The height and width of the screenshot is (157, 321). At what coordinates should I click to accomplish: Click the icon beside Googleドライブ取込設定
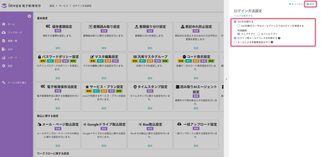point(85,124)
